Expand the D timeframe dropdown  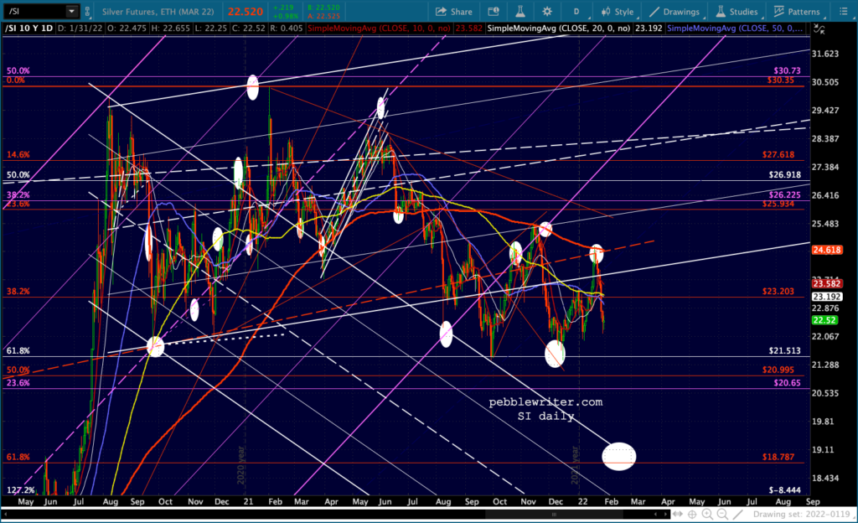coord(576,12)
